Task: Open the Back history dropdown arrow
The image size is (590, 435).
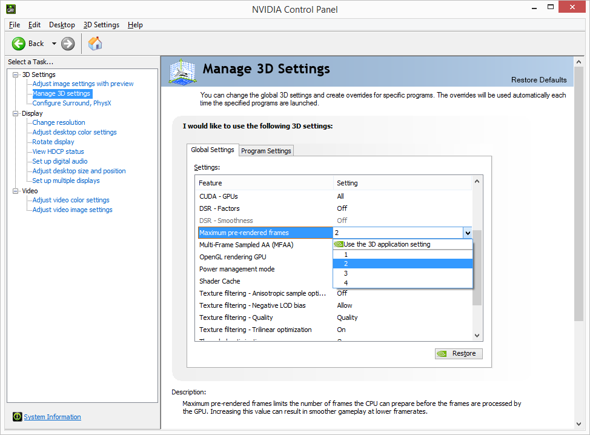Action: pyautogui.click(x=54, y=44)
